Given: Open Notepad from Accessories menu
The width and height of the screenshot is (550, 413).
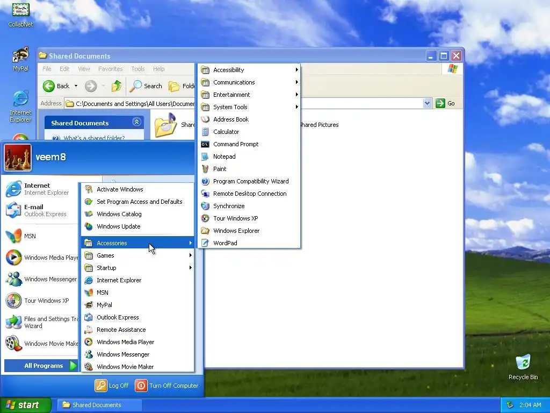Looking at the screenshot, I should click(x=249, y=156).
